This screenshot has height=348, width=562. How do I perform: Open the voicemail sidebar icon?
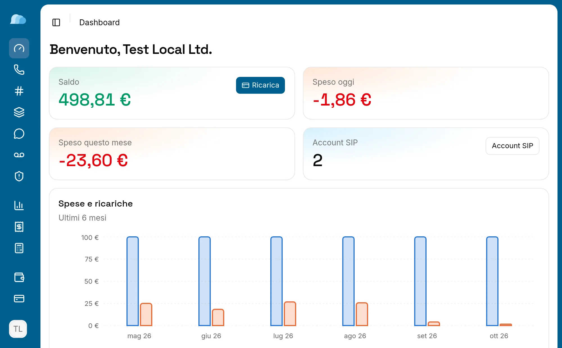pos(19,155)
